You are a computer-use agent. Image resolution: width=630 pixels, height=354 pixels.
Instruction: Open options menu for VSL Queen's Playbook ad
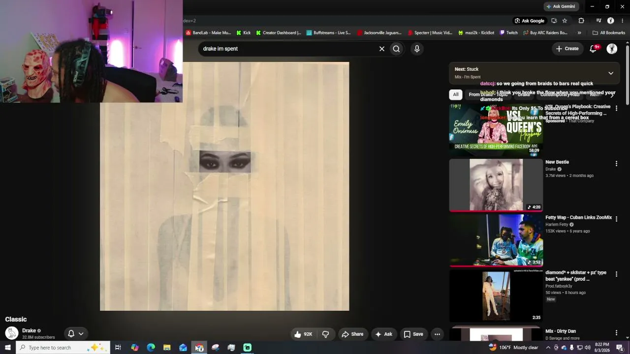coord(616,108)
